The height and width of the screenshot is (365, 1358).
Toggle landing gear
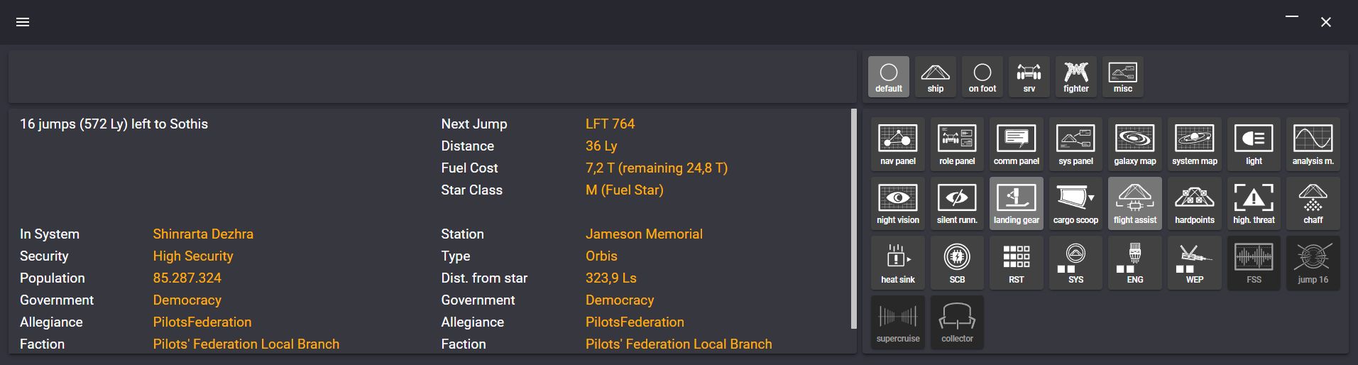coord(1016,203)
